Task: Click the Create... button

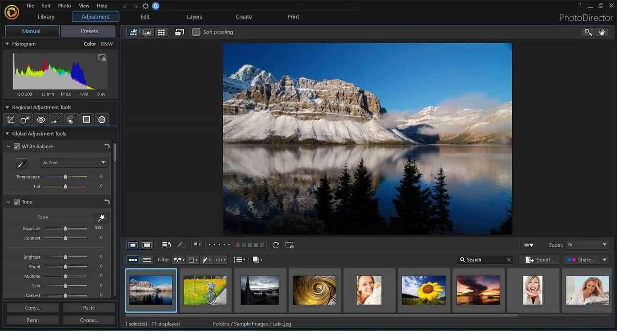Action: coord(89,320)
